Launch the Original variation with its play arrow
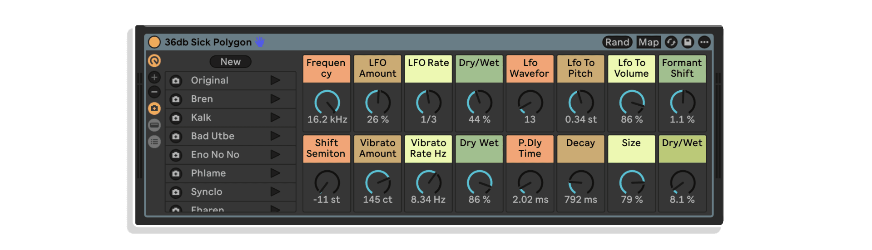 click(x=275, y=80)
